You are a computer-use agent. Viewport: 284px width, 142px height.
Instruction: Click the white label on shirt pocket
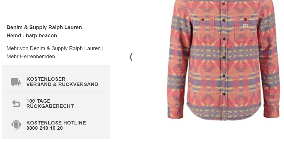click(x=245, y=26)
